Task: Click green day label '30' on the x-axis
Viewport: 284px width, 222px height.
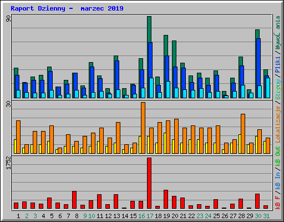Action: 258,216
